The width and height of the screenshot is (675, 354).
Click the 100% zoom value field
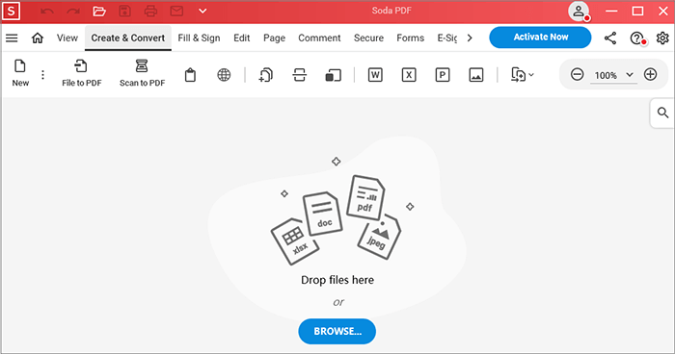tap(606, 76)
